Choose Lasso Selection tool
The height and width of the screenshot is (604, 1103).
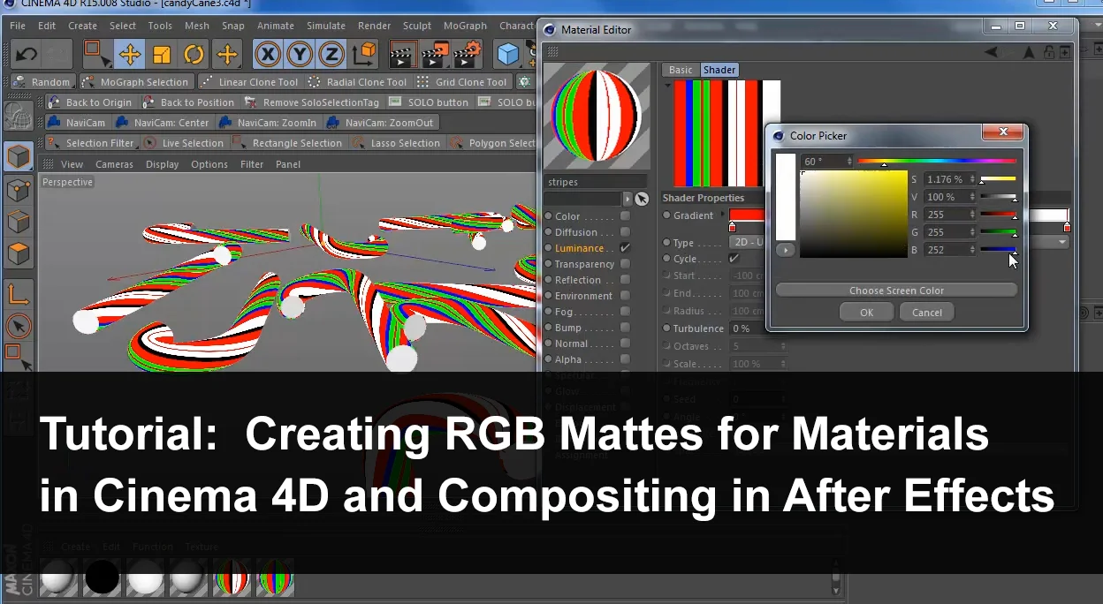[397, 143]
